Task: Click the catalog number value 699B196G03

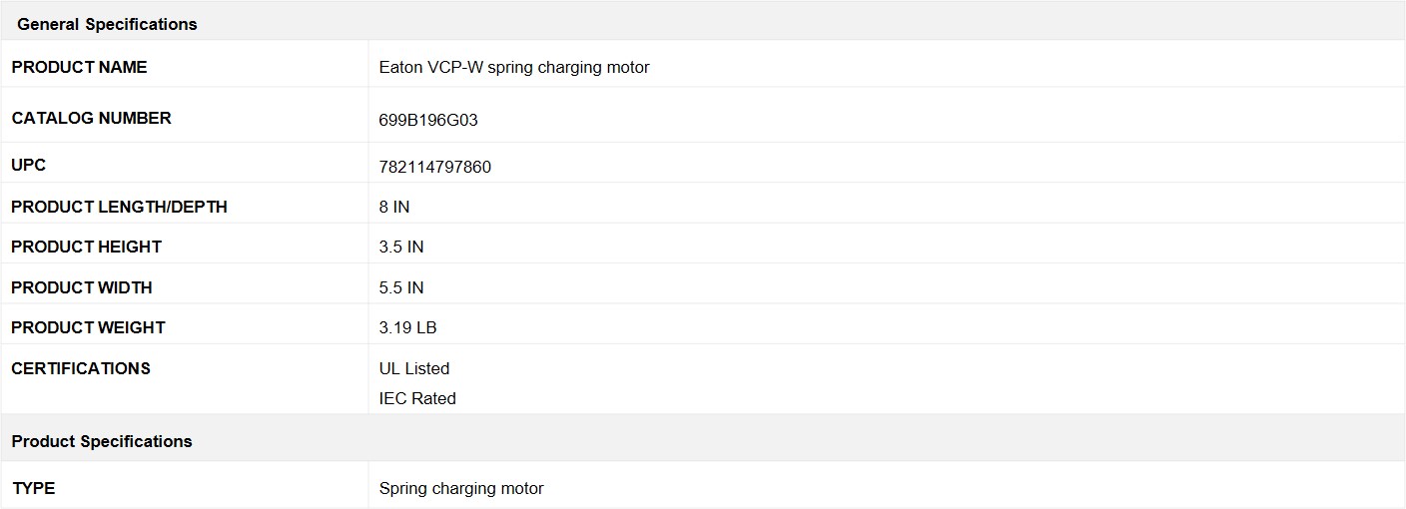Action: point(428,120)
